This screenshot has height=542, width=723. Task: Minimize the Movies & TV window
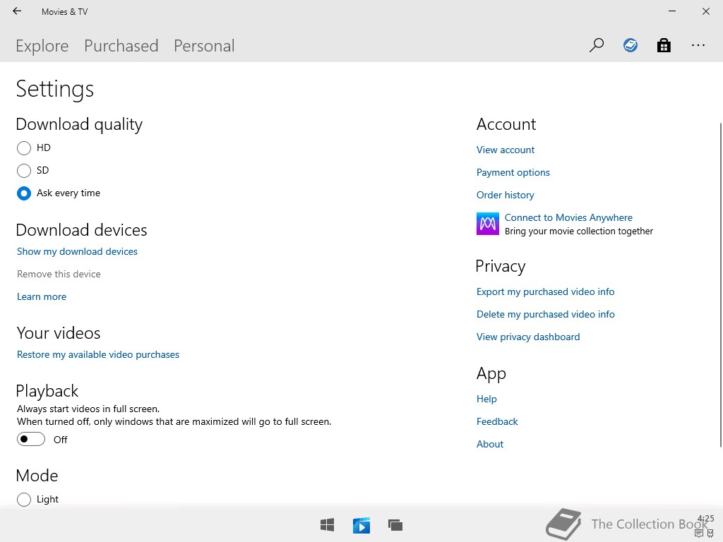point(672,11)
